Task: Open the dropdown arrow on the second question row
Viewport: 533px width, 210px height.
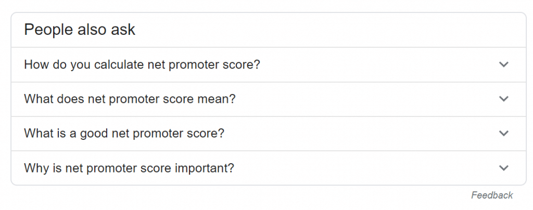Action: [503, 99]
